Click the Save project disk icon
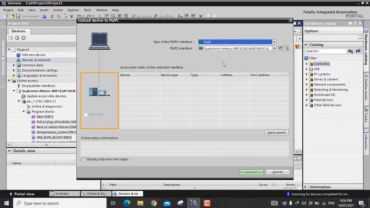Screen dimensions: 370x208 [18, 16]
